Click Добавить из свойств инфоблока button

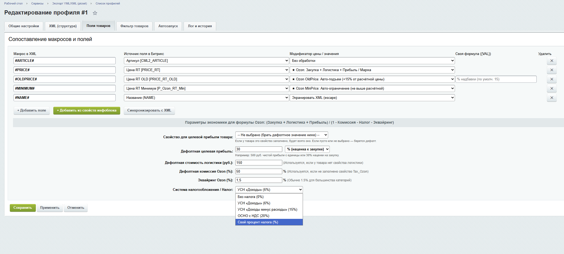coord(87,110)
